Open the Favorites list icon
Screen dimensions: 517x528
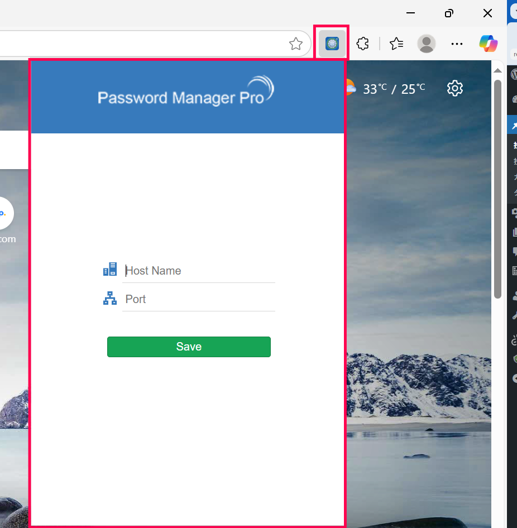pos(396,44)
